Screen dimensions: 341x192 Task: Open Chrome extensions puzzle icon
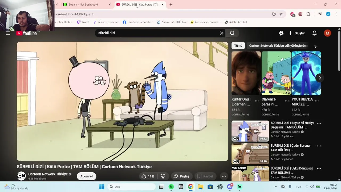(308, 14)
